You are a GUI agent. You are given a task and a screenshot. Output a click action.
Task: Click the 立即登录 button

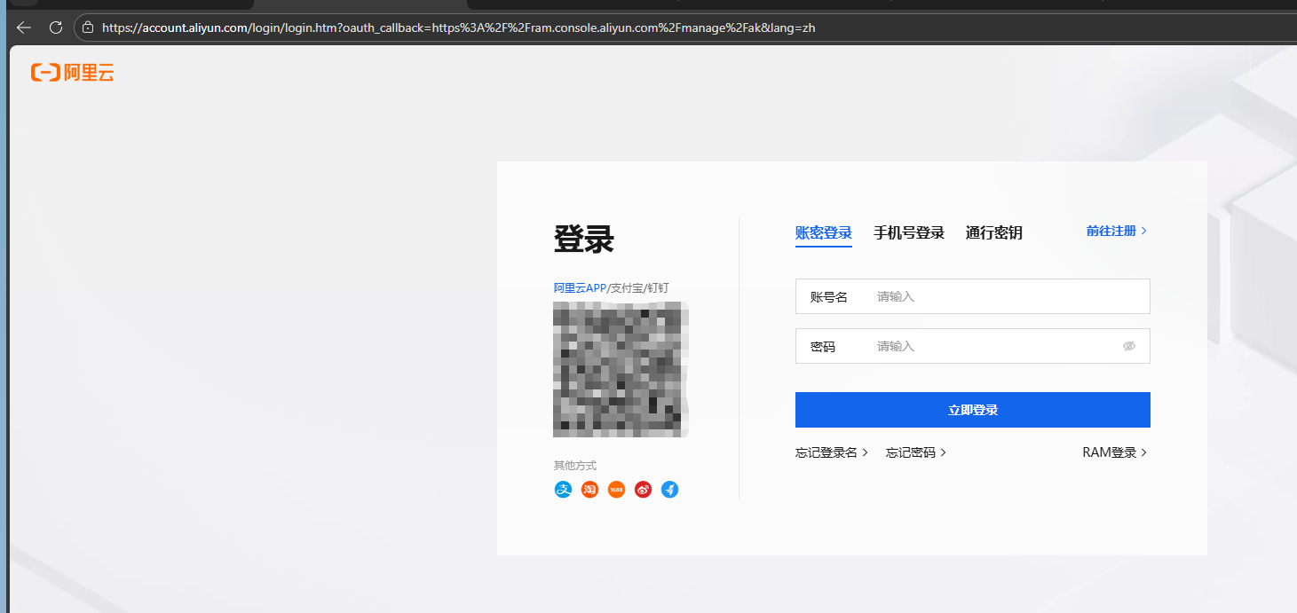[972, 409]
